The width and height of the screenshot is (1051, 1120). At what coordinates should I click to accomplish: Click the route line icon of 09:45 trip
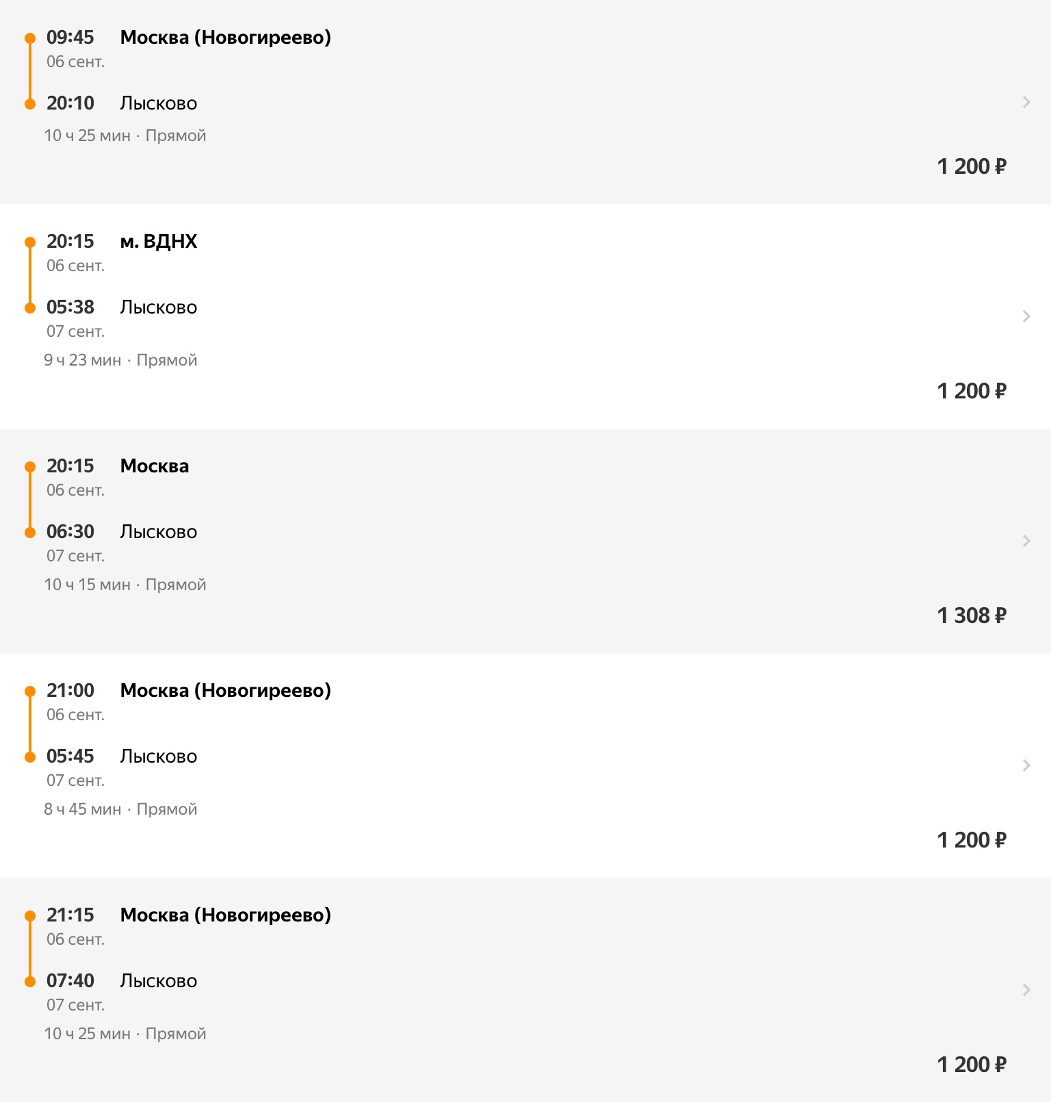[x=30, y=71]
